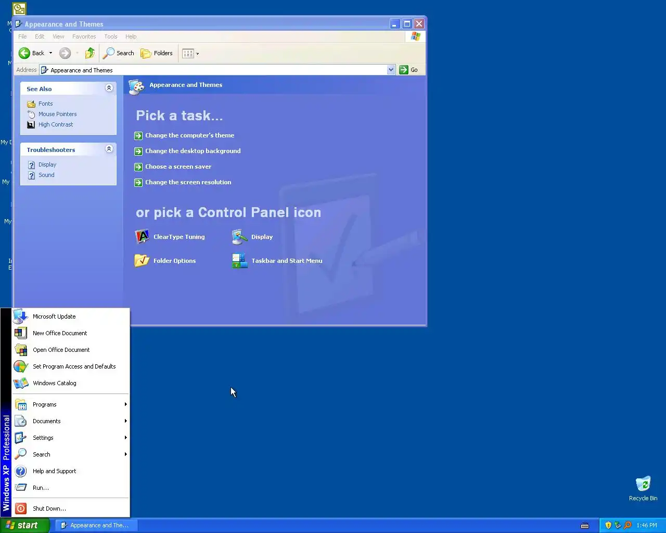This screenshot has height=533, width=666.
Task: Click the 1:46 PM clock
Action: coord(647,525)
